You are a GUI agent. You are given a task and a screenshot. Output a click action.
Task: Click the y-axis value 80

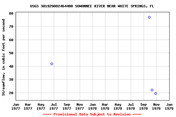point(11,13)
